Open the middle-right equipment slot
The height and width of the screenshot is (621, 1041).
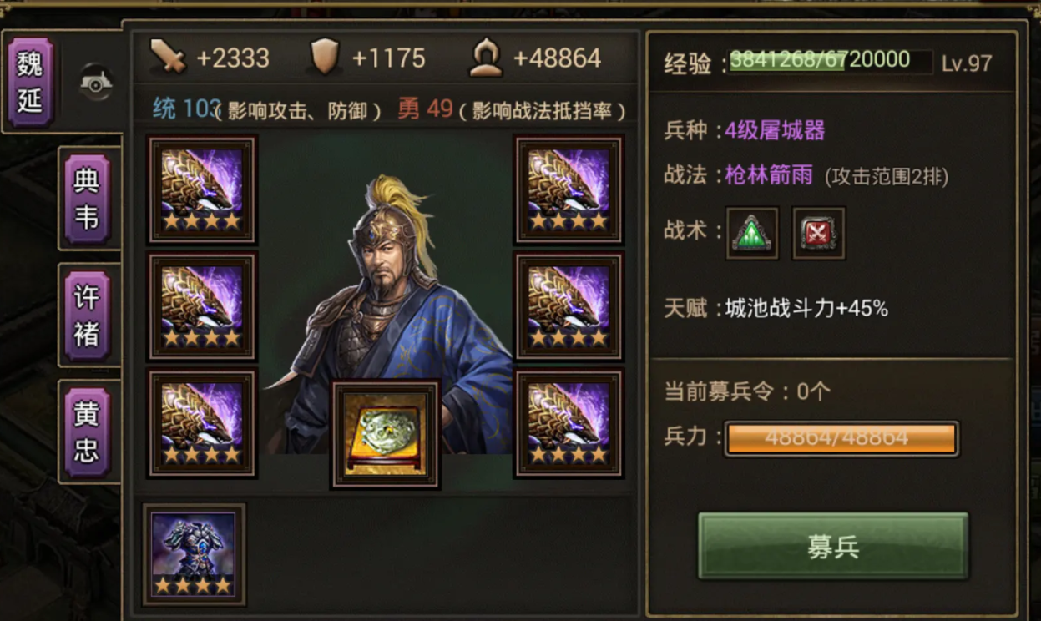click(569, 306)
